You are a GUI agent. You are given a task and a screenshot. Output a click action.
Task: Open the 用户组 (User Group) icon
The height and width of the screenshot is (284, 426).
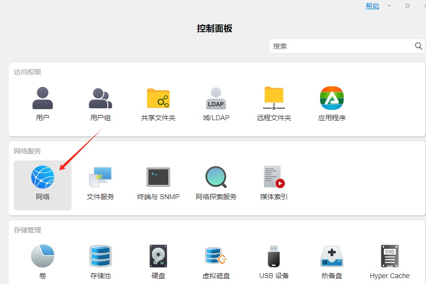[x=100, y=103]
